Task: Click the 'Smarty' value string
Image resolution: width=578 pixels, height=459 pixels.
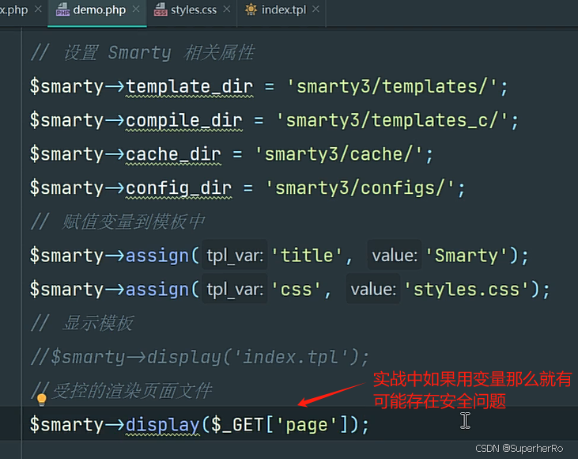Action: click(x=467, y=256)
